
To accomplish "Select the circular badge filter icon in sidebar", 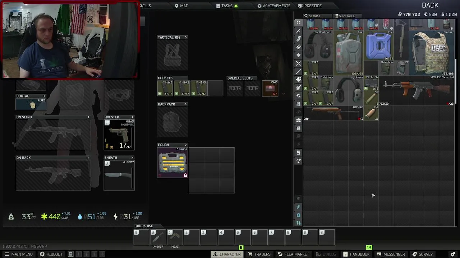I will 298,161.
